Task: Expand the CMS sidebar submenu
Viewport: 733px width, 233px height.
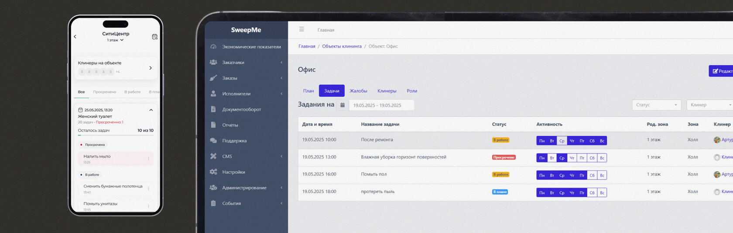Action: pos(281,156)
